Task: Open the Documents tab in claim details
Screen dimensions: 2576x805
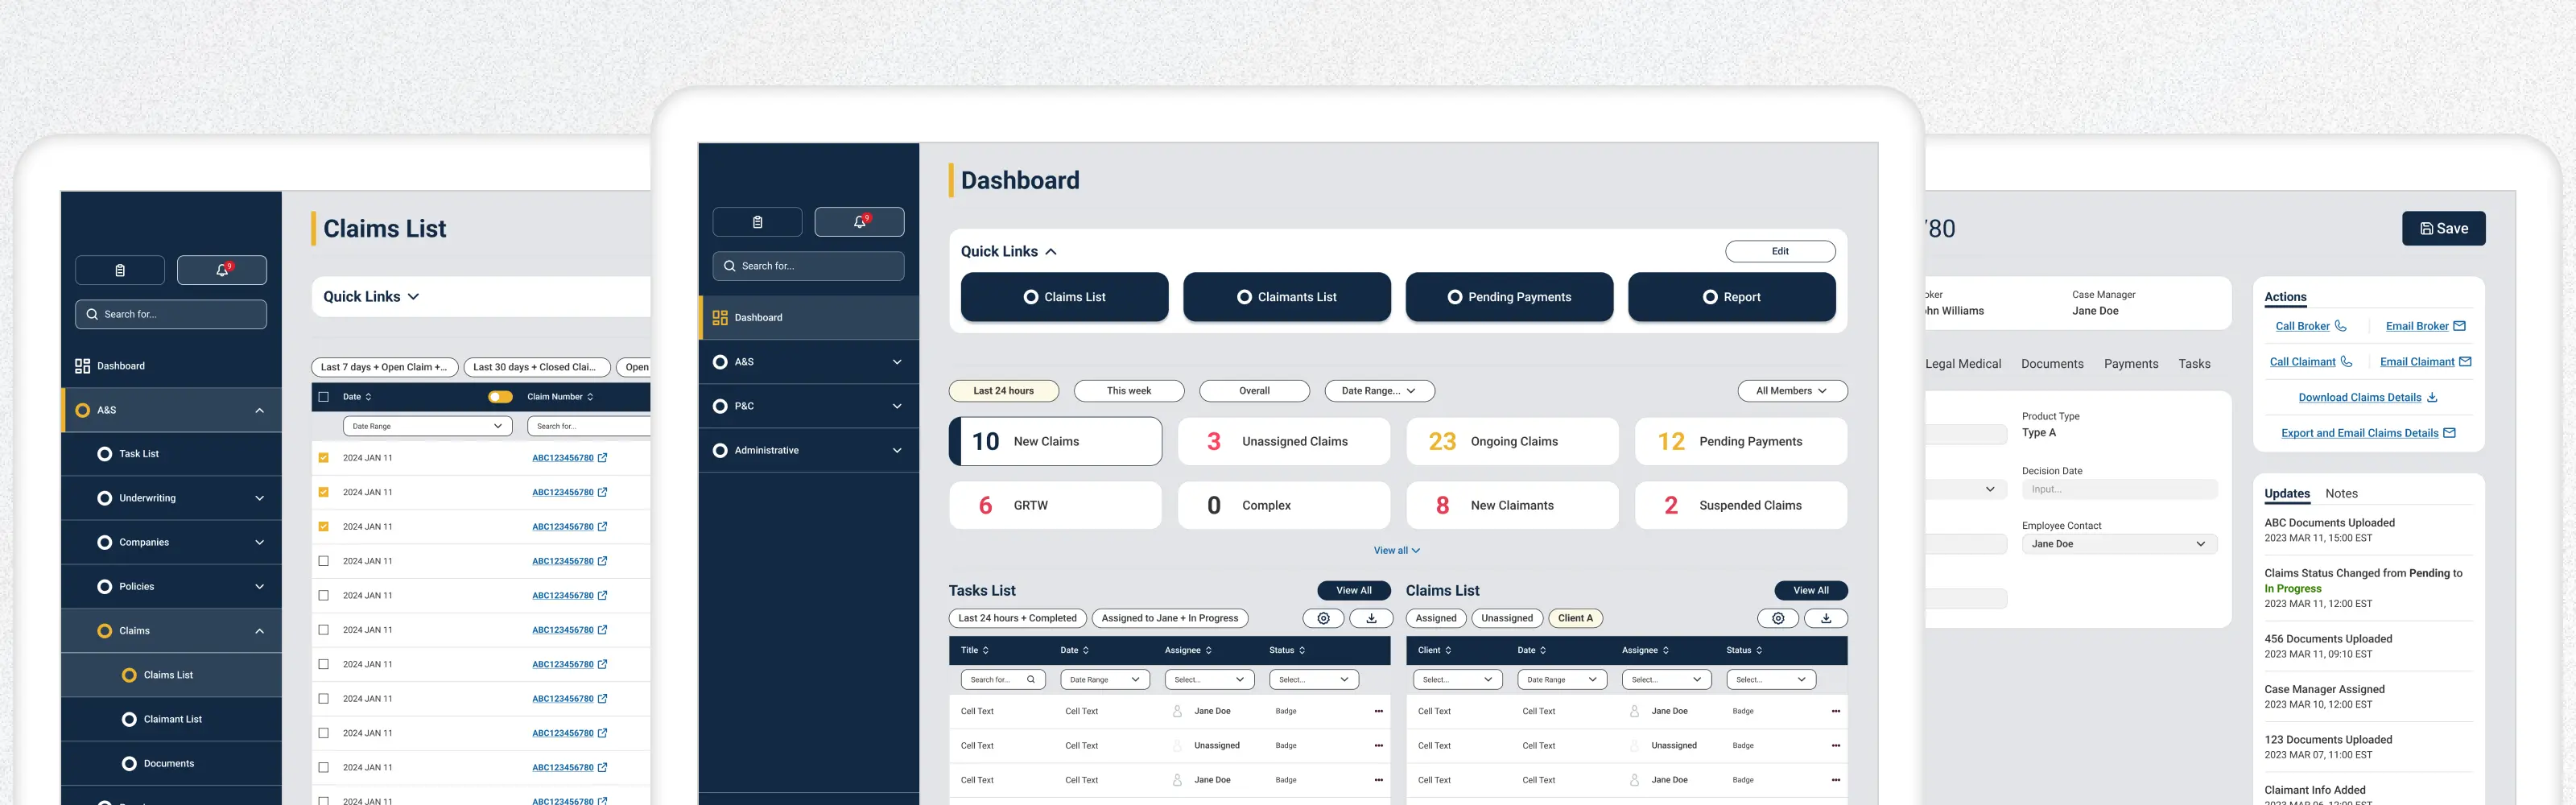Action: 2052,364
